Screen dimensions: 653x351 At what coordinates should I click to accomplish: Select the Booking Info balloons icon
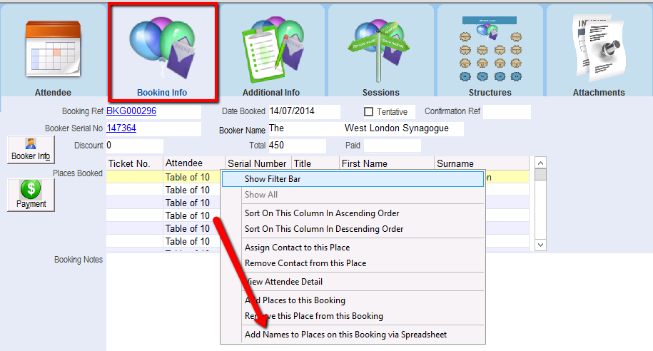[162, 50]
